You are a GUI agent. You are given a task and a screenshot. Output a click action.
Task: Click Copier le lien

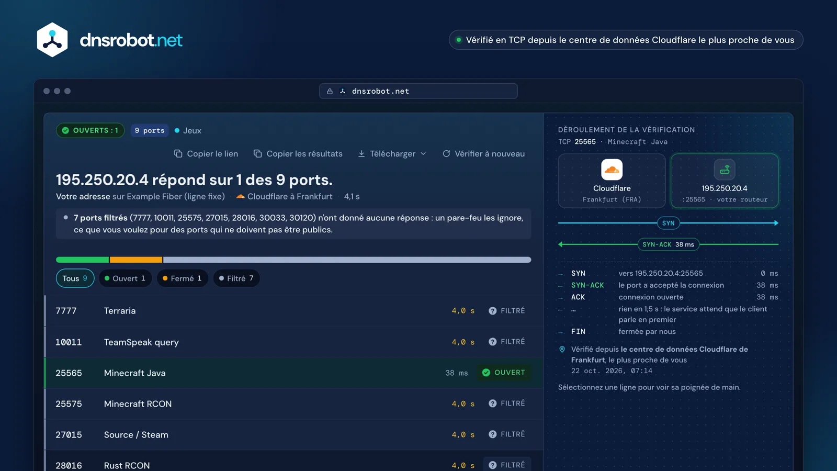click(206, 154)
